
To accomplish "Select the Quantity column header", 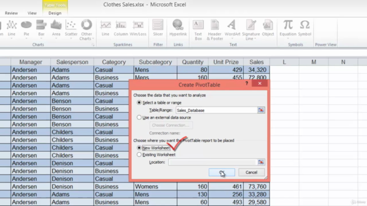I will (x=193, y=62).
